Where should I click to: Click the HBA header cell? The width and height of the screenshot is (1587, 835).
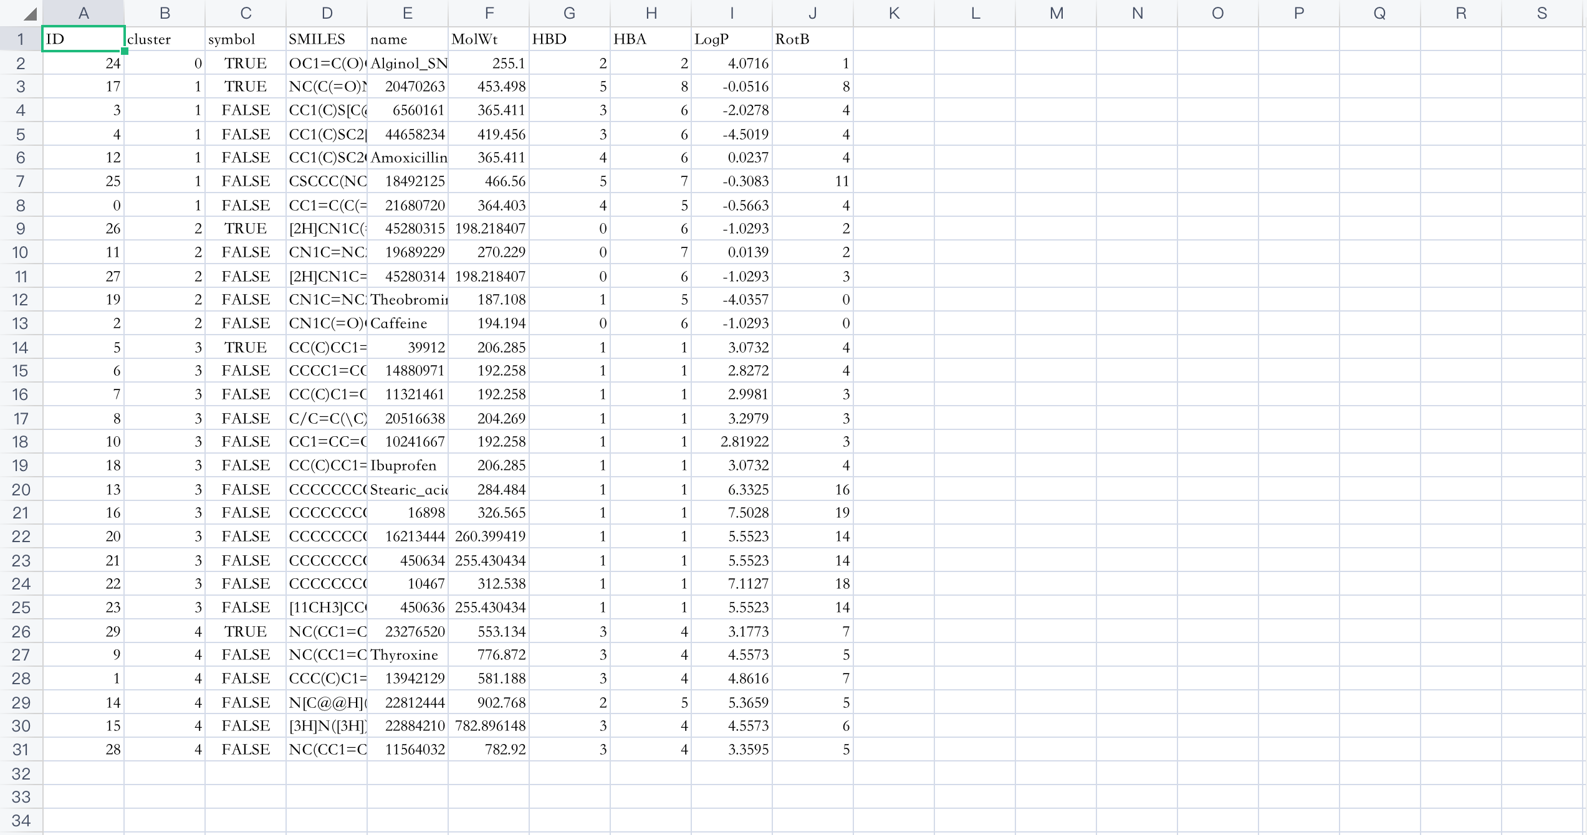pyautogui.click(x=651, y=39)
